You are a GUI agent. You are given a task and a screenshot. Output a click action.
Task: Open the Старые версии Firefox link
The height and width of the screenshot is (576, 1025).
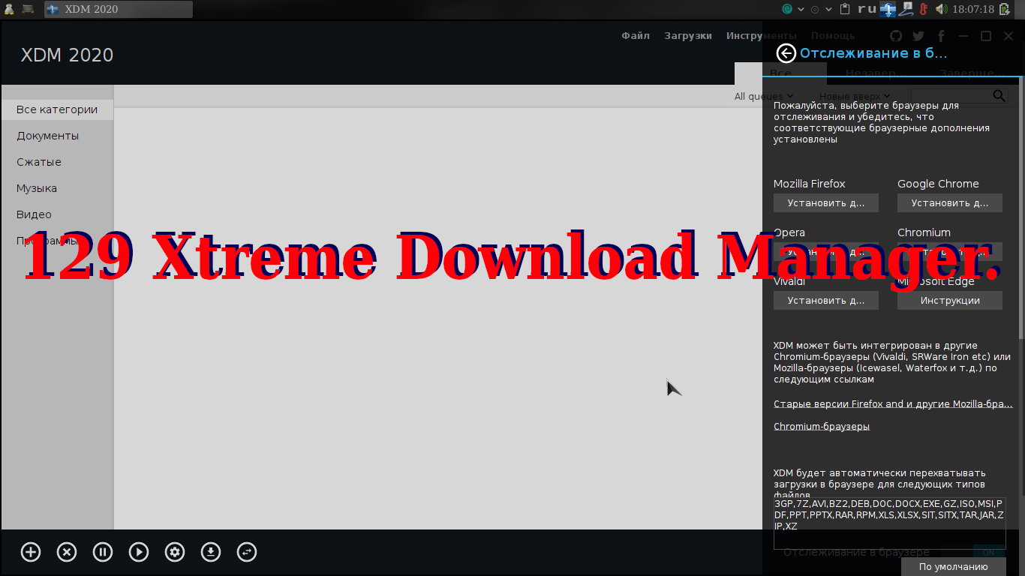click(893, 403)
